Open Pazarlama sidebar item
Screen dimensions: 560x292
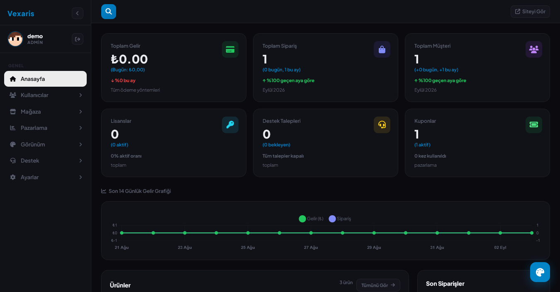(x=46, y=128)
